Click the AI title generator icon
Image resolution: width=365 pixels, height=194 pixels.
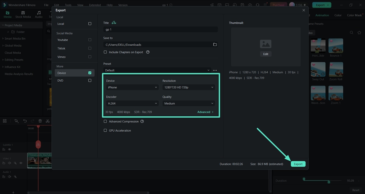click(x=114, y=23)
